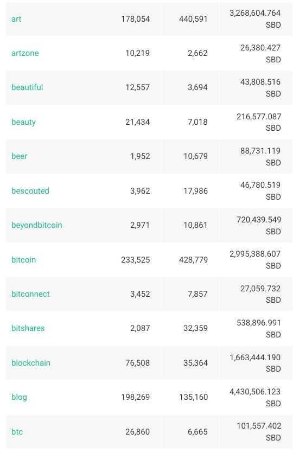Select the 428,779 comments cell for bitcoin
This screenshot has width=293, height=453.
point(193,260)
